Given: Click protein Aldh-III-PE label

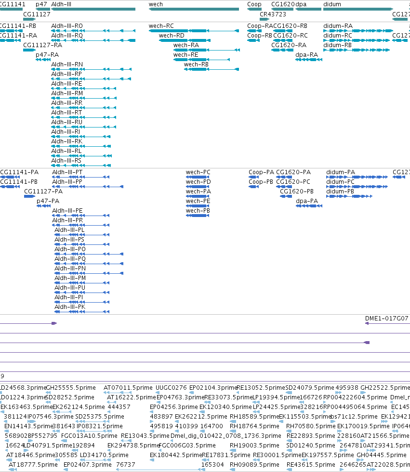Looking at the screenshot, I should tap(67, 211).
